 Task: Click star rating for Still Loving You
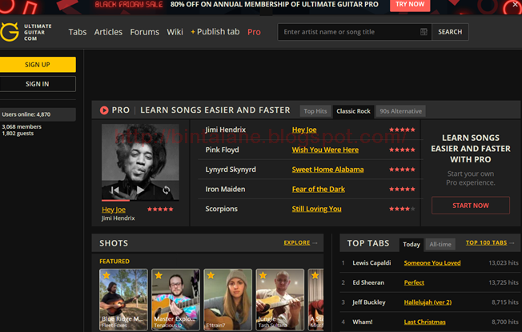tap(402, 209)
